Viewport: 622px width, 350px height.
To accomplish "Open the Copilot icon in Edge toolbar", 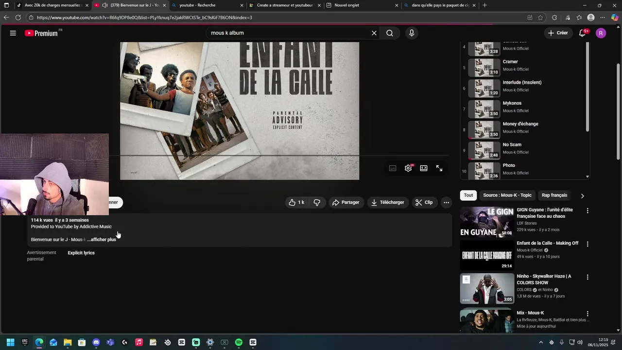I will pyautogui.click(x=615, y=17).
